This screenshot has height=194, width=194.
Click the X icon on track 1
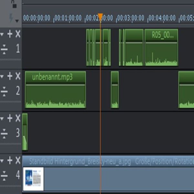18,34
